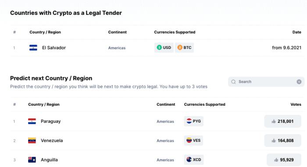The image size is (307, 167).
Task: Select the USD currency badge
Action: click(164, 48)
